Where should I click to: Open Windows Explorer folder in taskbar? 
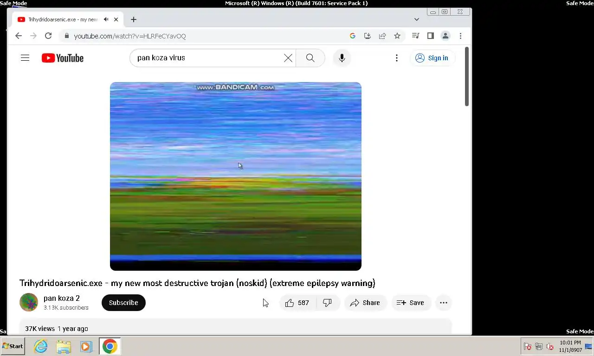point(64,346)
